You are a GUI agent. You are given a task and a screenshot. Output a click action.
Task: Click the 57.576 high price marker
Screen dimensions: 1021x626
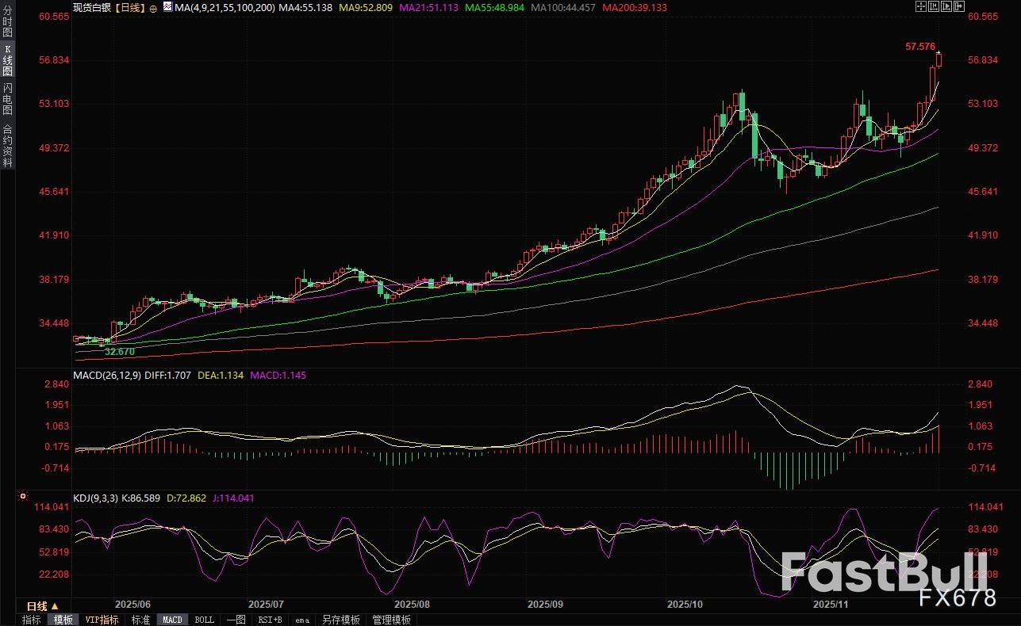coord(920,47)
